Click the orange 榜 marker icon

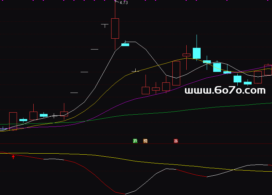[x=146, y=141]
